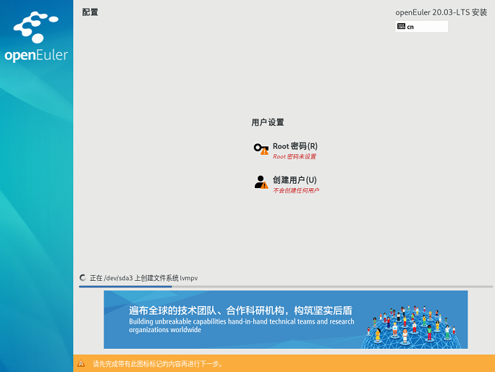Click the create user person icon
This screenshot has width=495, height=372.
(x=260, y=181)
